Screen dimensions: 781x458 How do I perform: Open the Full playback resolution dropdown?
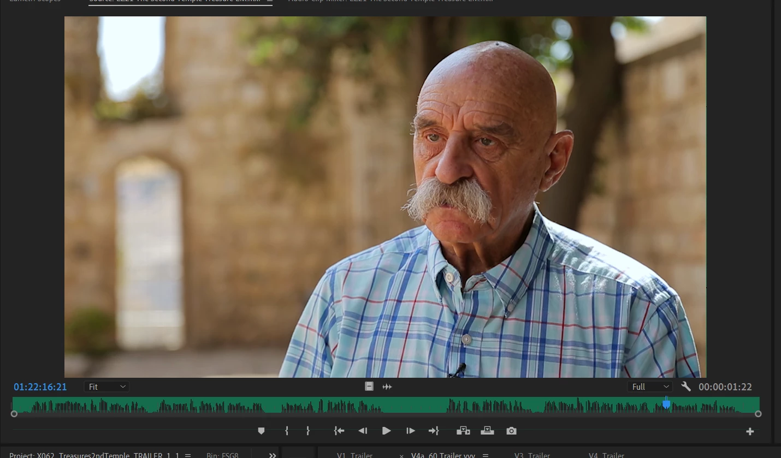tap(649, 386)
